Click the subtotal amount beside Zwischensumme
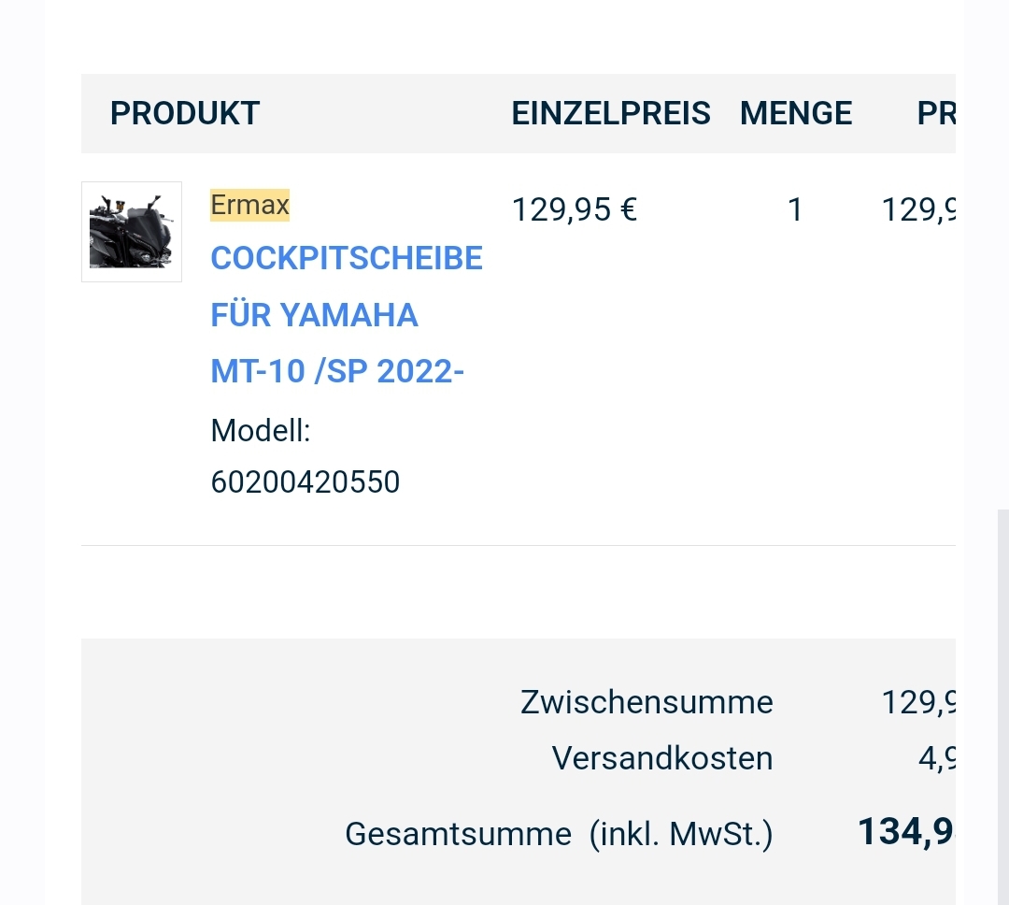Screen dimensions: 1009x905 [x=919, y=702]
